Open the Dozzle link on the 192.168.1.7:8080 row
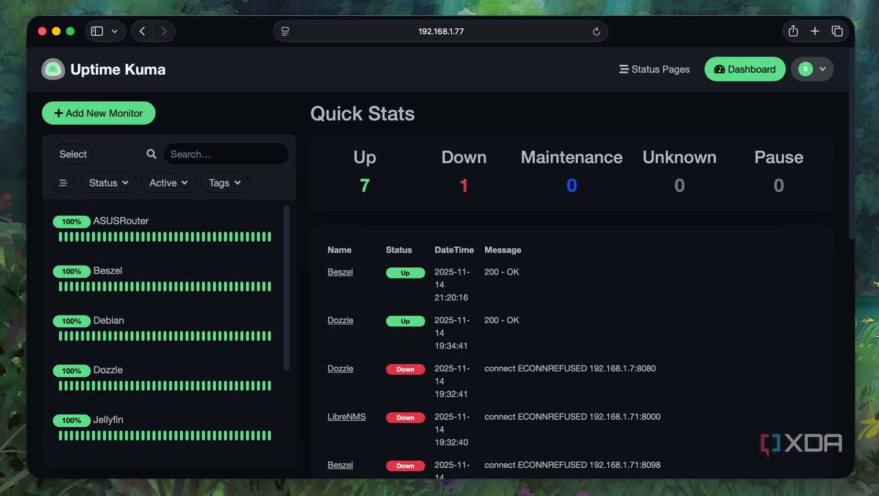Viewport: 879px width, 496px height. point(340,368)
